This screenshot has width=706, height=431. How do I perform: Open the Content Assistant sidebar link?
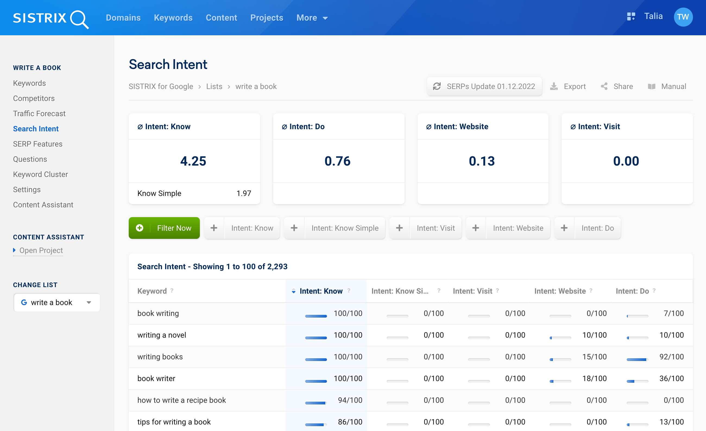tap(43, 204)
